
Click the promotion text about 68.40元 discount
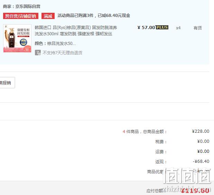pyautogui.click(x=94, y=16)
